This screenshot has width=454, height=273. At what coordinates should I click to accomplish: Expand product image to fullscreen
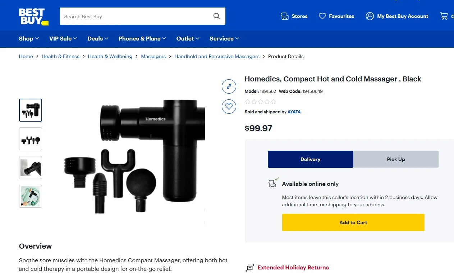(229, 86)
